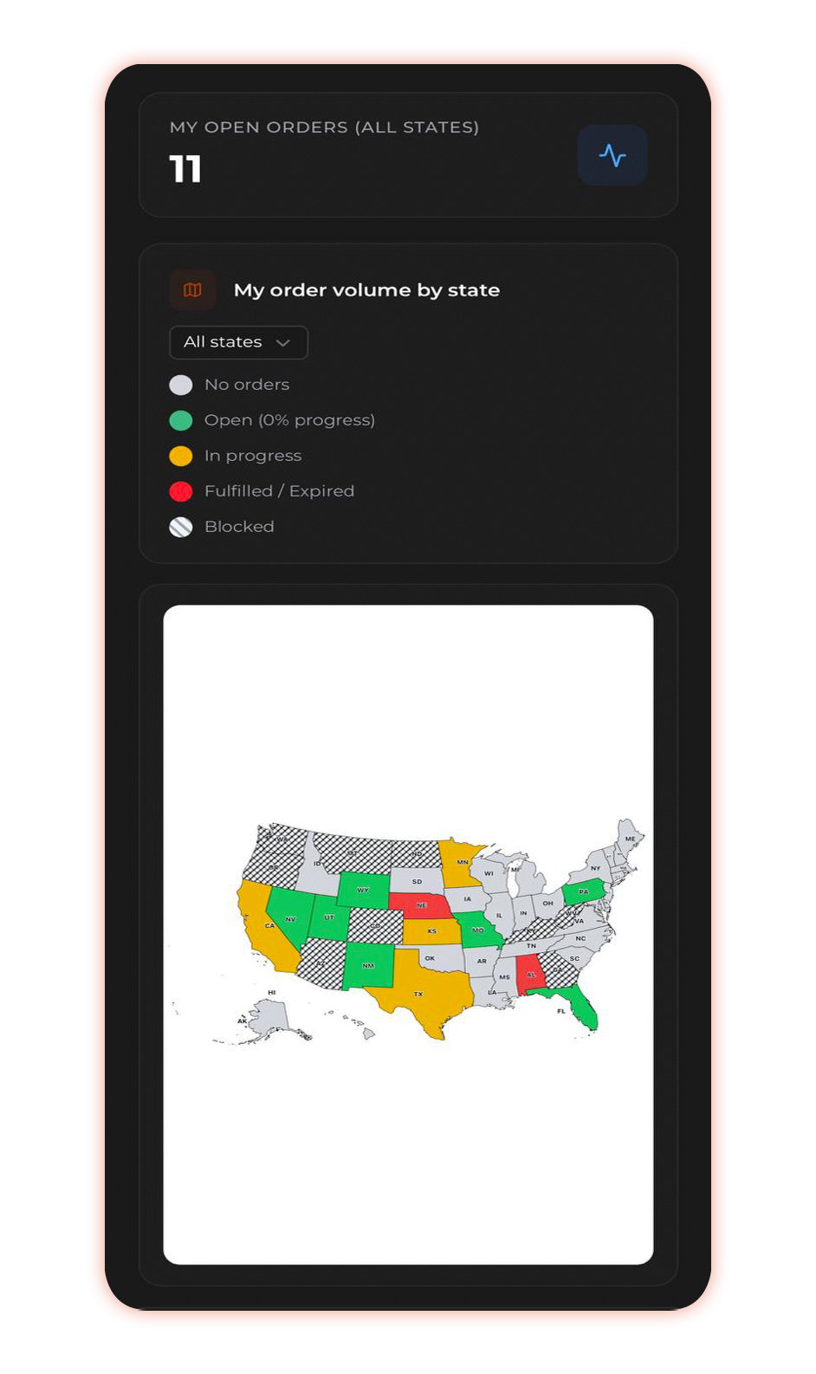Viewport: 816px width, 1374px height.
Task: Click the open orders count 11
Action: [185, 171]
